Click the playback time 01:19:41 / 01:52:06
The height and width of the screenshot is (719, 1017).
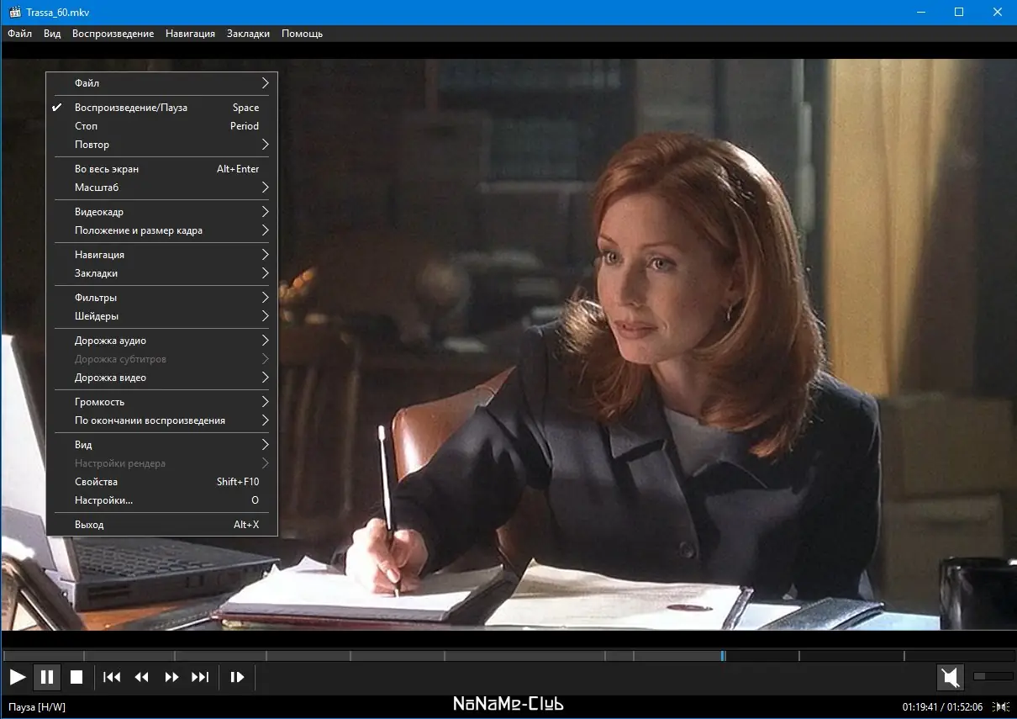pyautogui.click(x=942, y=706)
